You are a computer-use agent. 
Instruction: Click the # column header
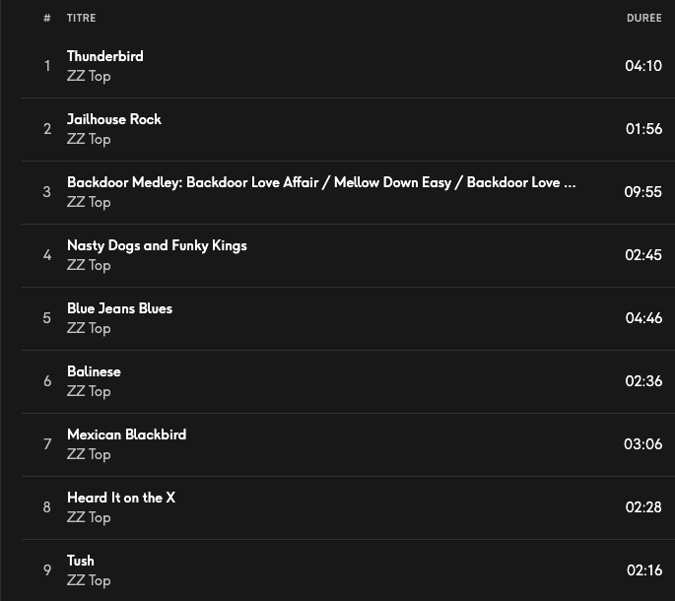[47, 18]
